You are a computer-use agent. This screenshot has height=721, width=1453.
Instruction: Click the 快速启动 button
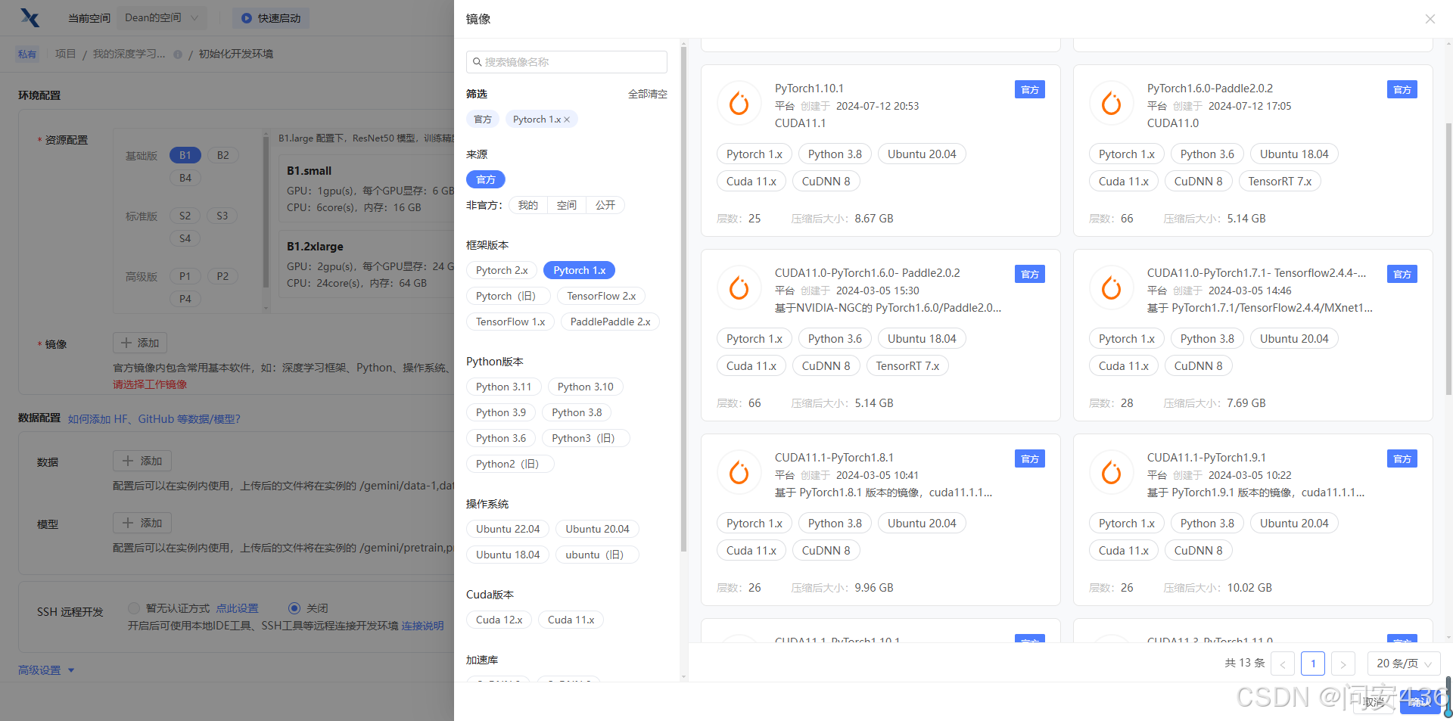[x=272, y=18]
